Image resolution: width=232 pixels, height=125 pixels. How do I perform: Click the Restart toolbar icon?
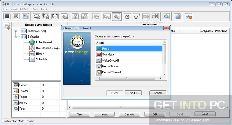7,16
